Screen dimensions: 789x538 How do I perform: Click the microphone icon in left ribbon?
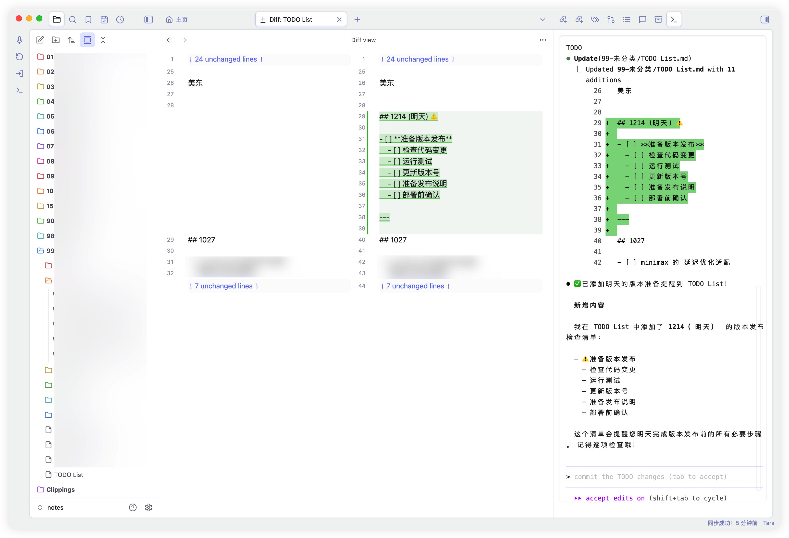point(20,40)
